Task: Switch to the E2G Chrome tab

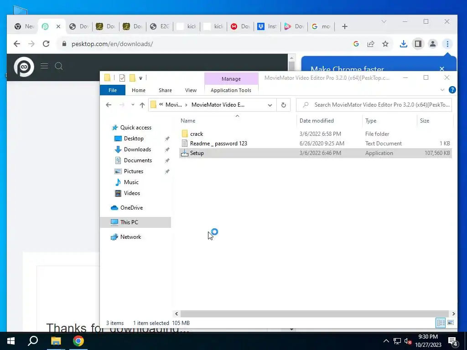Action: click(160, 26)
